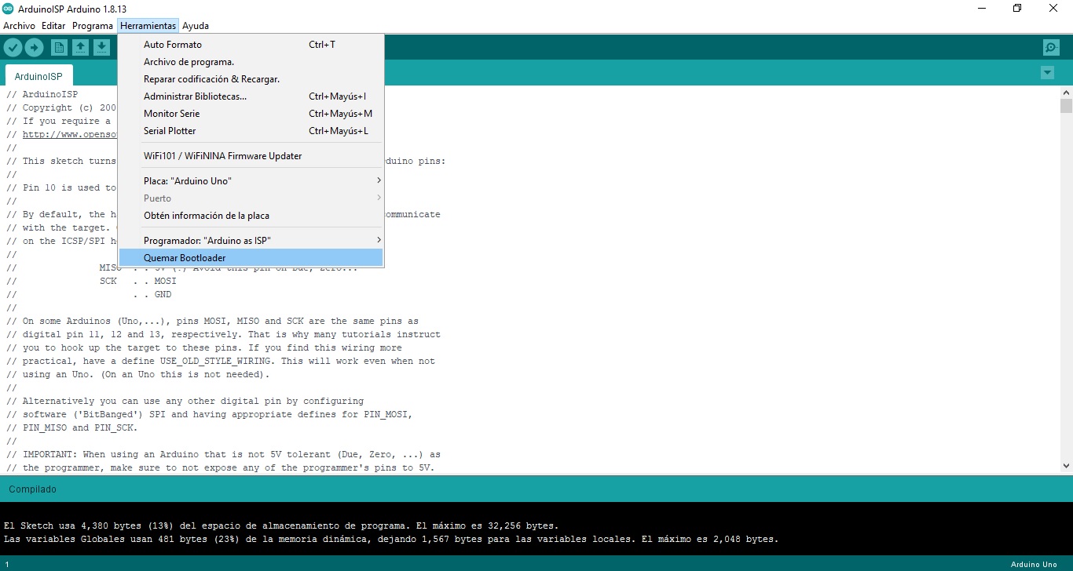This screenshot has height=571, width=1073.
Task: Click the Verify checkmark toolbar button
Action: [13, 48]
